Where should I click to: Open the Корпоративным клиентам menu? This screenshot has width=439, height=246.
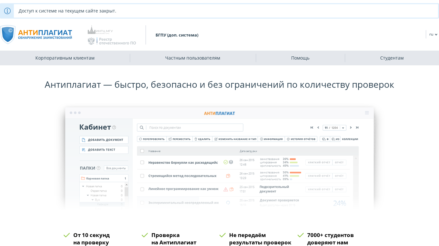(x=65, y=58)
